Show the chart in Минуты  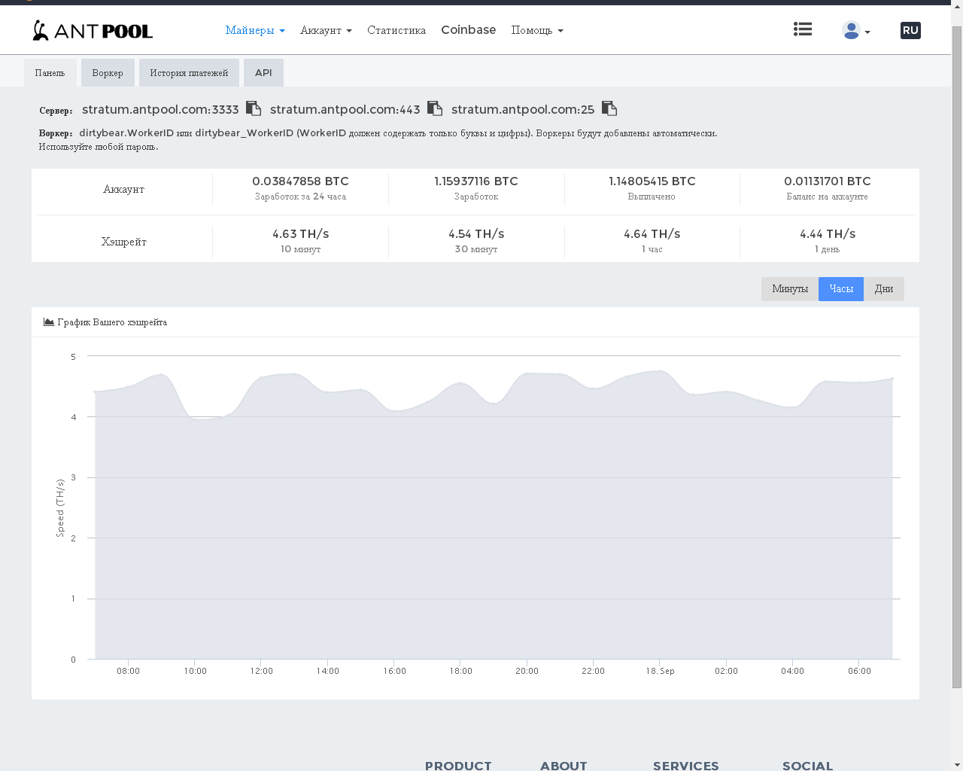click(790, 289)
